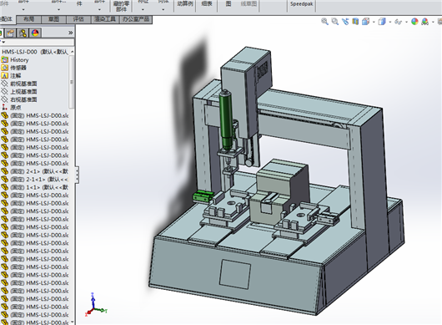Select the History item in the tree
The image size is (442, 325).
pyautogui.click(x=19, y=60)
